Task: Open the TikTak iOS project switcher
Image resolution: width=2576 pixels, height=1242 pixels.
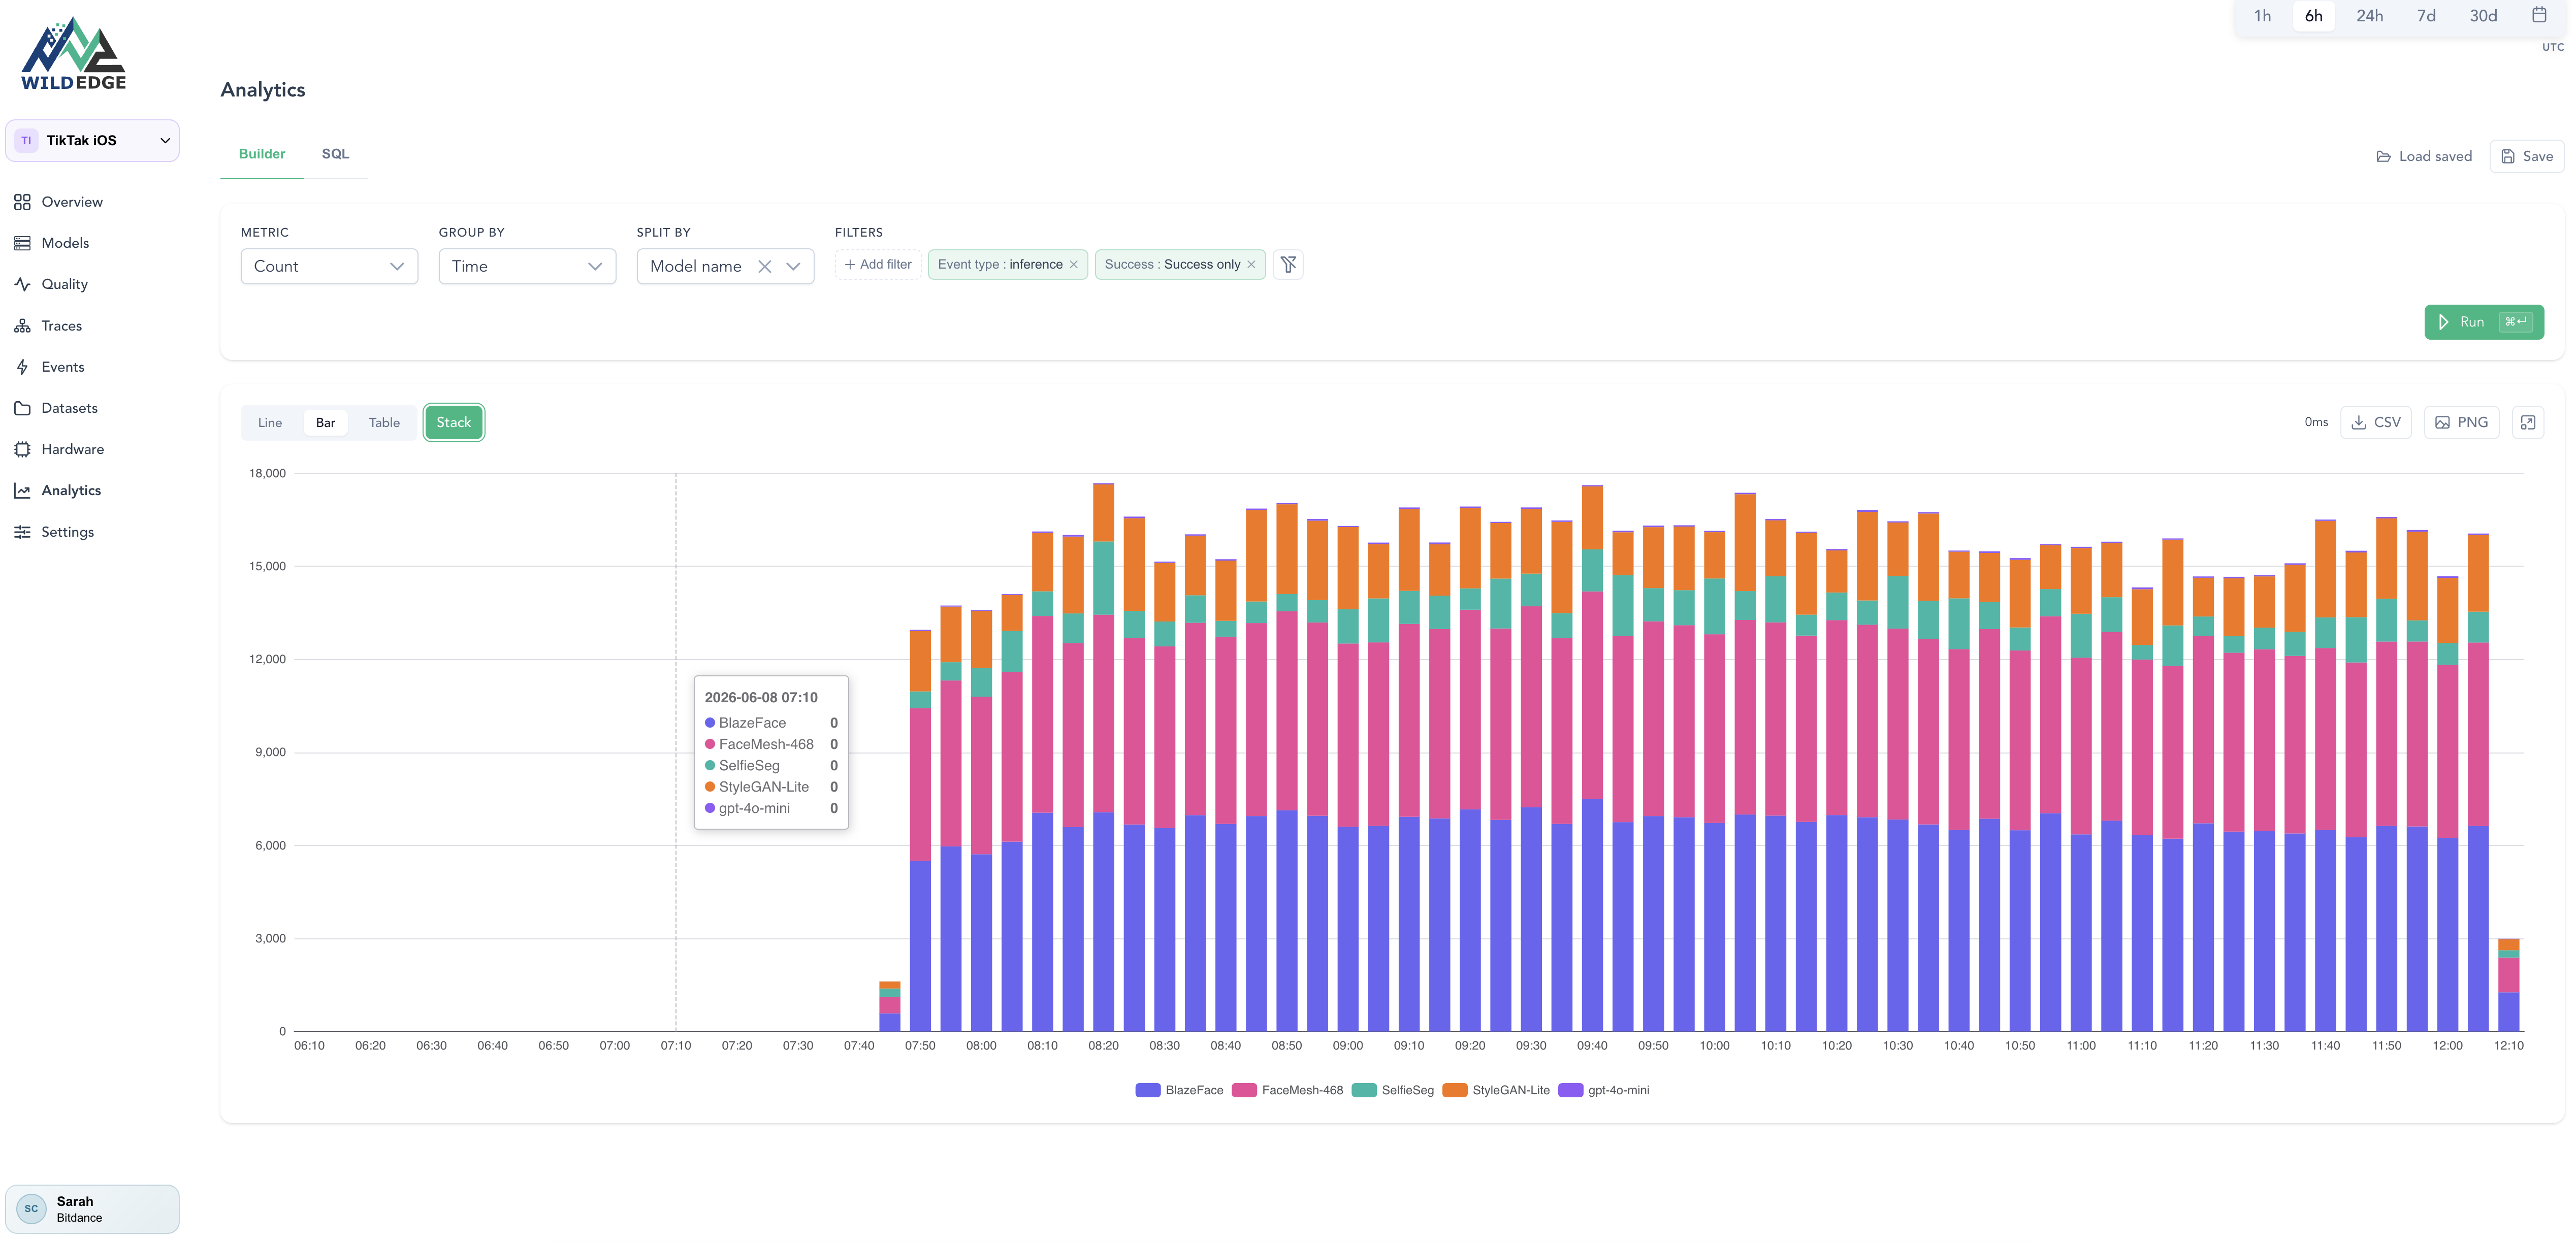Action: (x=92, y=141)
